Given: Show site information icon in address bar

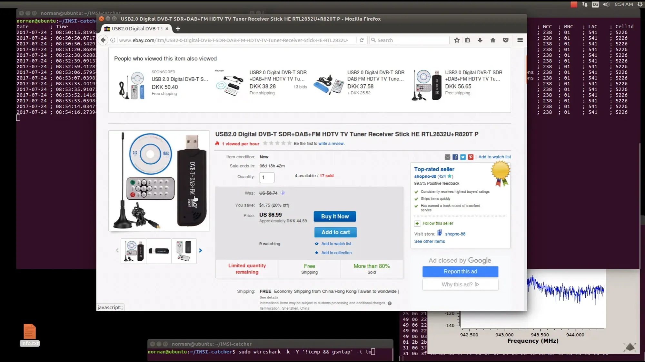Looking at the screenshot, I should [x=113, y=40].
